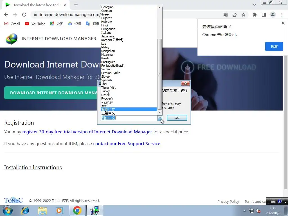Open register 30-day free trial version link

(87, 132)
